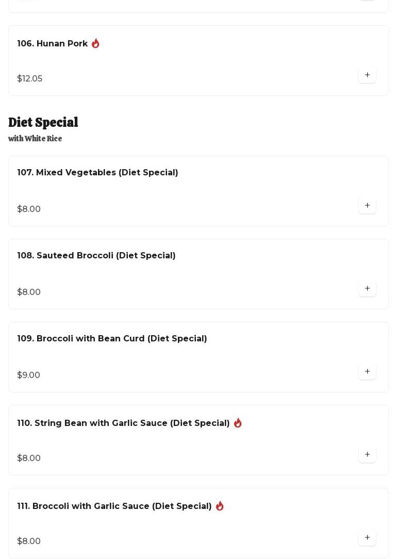
Task: Open 107. Mixed Vegetables item title
Action: [x=97, y=173]
